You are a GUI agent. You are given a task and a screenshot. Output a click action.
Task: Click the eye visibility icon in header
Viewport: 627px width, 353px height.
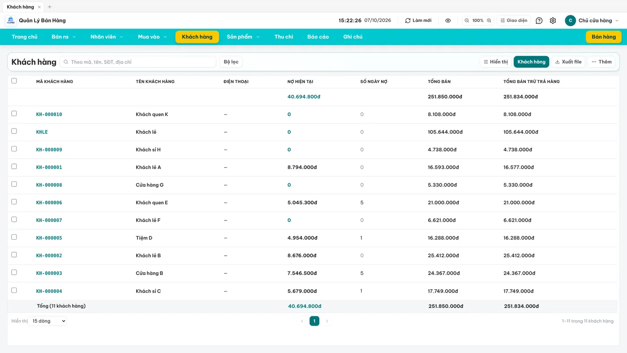[x=448, y=21]
